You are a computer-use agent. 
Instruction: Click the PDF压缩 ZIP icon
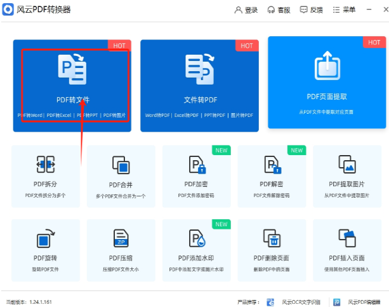121,238
